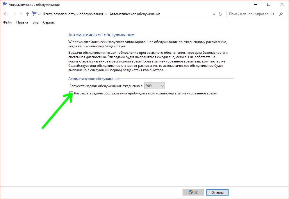Click the search magnifier icon
The image size is (289, 199).
[281, 14]
